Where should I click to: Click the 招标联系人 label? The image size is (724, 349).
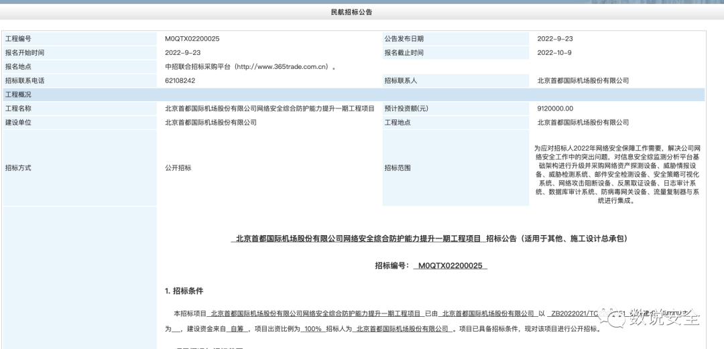pos(400,80)
